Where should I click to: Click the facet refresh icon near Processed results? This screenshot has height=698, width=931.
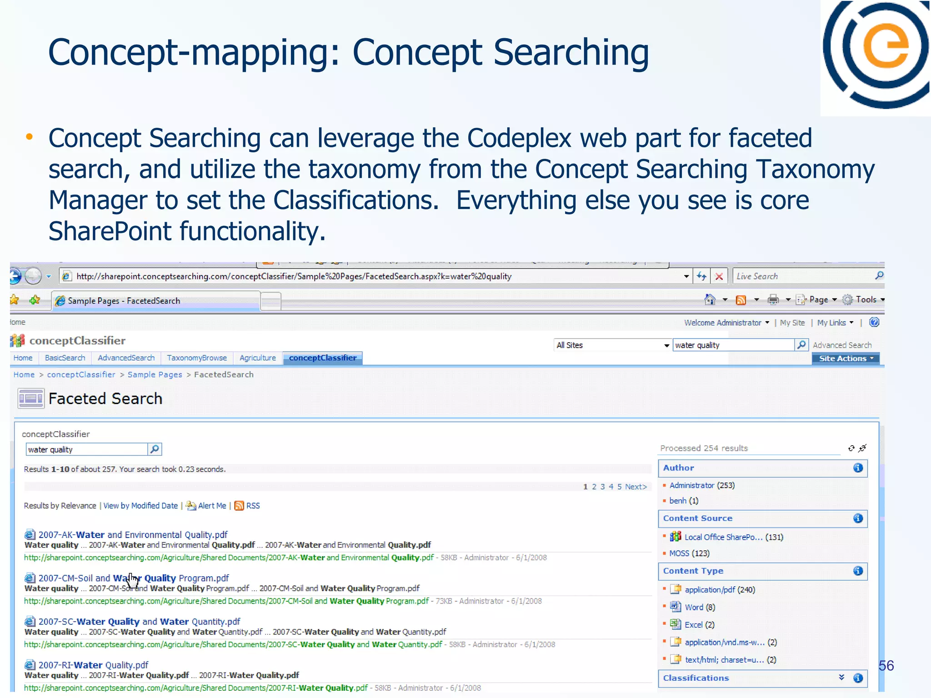tap(851, 449)
